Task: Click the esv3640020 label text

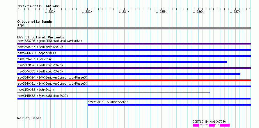Action: click(52, 77)
